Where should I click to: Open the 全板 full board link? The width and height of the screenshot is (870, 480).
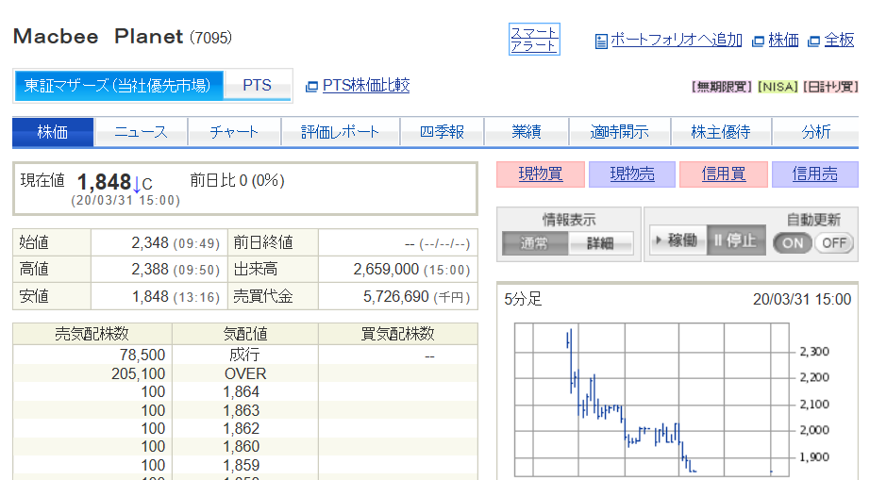click(839, 40)
